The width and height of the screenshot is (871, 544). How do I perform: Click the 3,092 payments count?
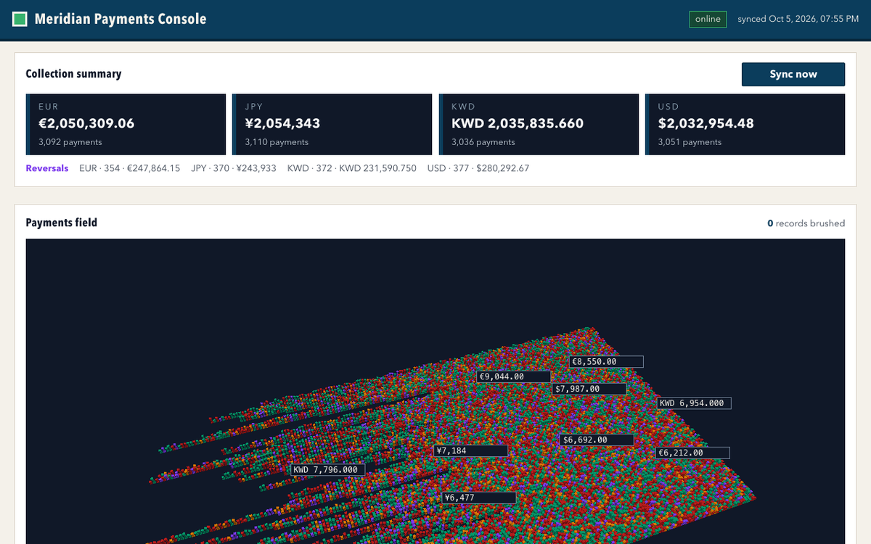pyautogui.click(x=70, y=142)
